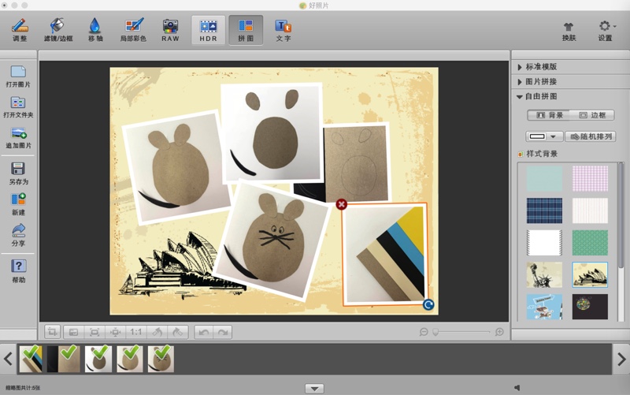Click the zoom out magnifier icon
630x395 pixels.
tap(424, 332)
